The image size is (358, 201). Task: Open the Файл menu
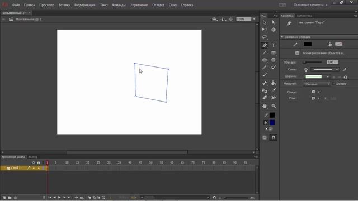tap(16, 5)
